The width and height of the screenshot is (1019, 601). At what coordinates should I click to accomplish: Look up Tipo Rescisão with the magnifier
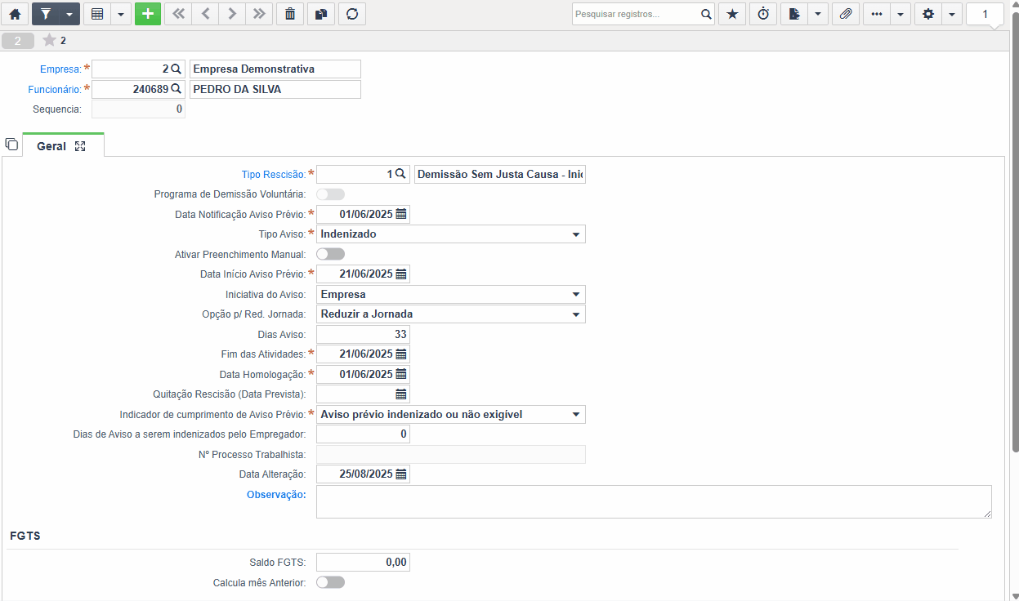tap(400, 174)
